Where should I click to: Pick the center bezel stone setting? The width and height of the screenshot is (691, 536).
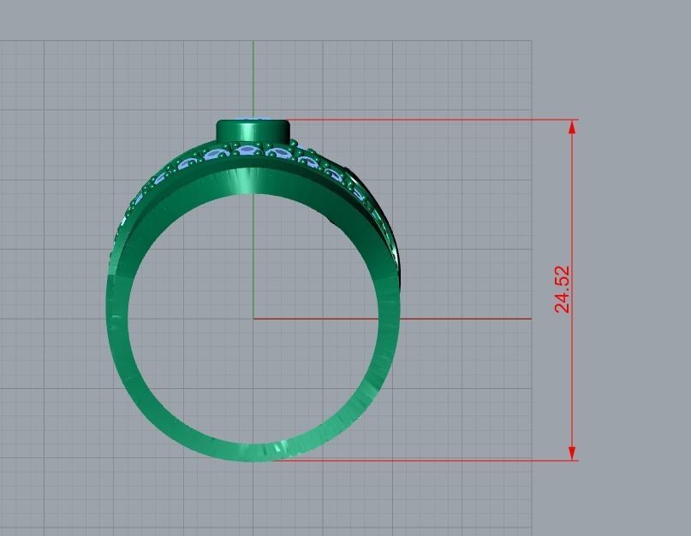coord(253,129)
